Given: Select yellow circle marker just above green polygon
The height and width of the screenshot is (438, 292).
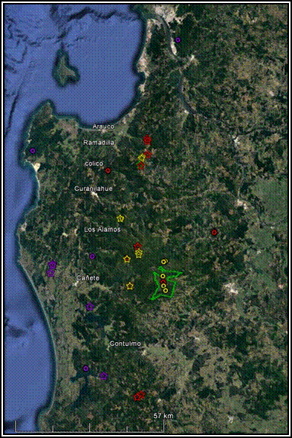Looking at the screenshot, I should coord(164,262).
